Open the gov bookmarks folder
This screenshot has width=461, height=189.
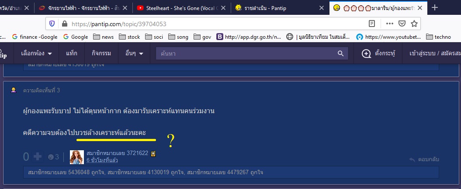[x=203, y=37]
